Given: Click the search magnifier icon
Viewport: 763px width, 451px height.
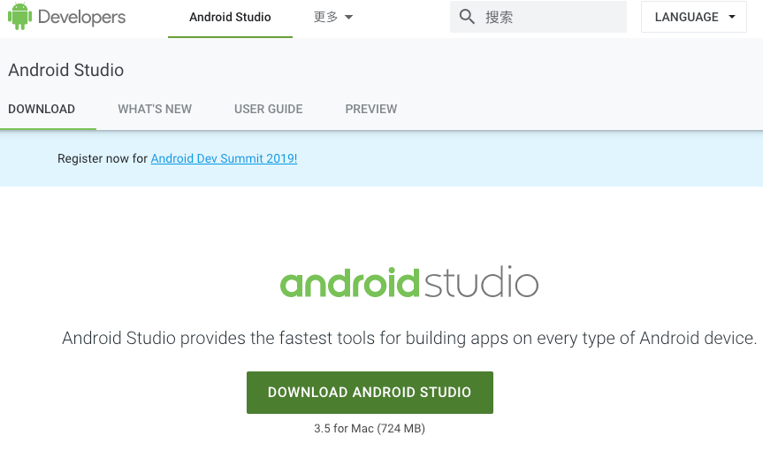Looking at the screenshot, I should pos(467,17).
